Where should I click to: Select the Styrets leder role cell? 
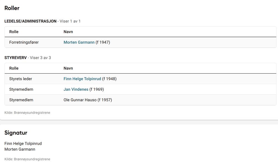[21, 79]
